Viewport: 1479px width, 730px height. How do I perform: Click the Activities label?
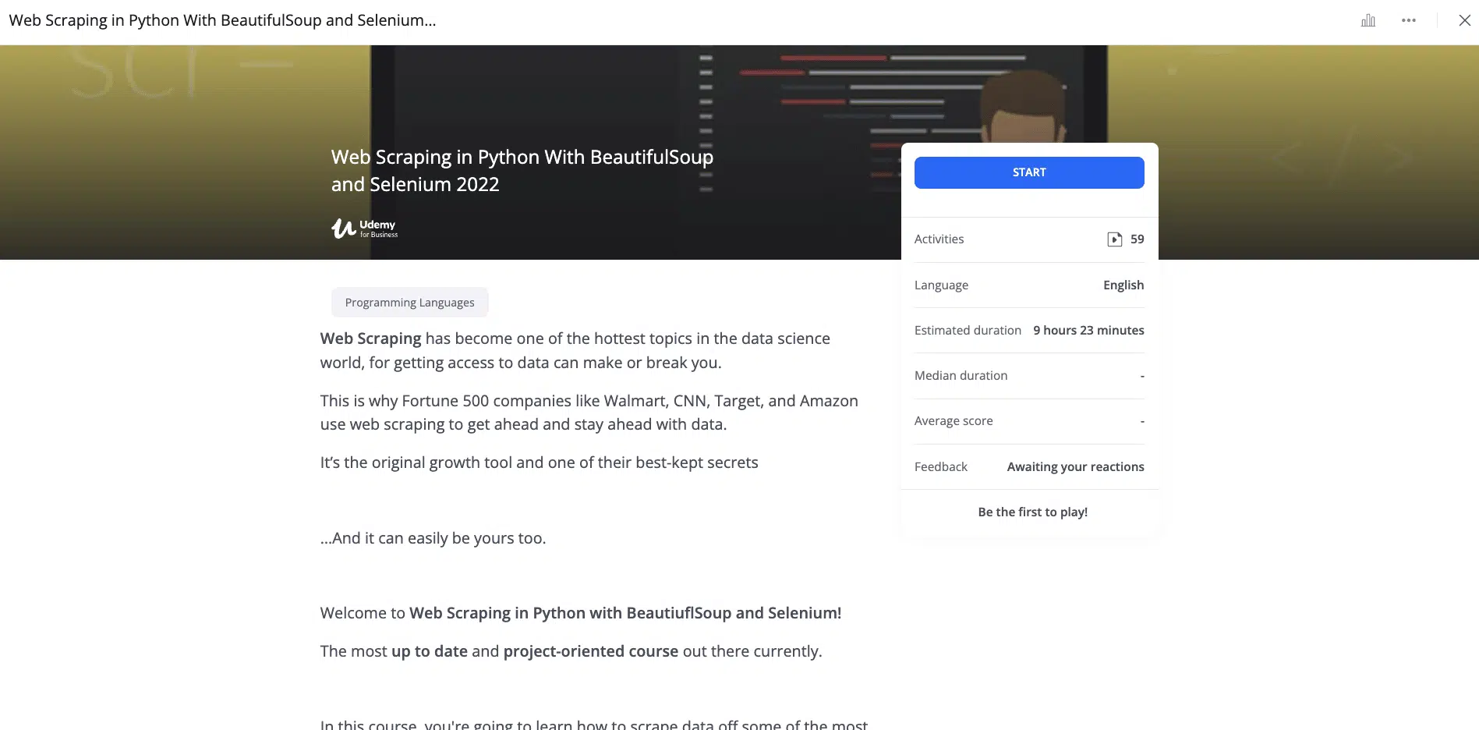(939, 239)
